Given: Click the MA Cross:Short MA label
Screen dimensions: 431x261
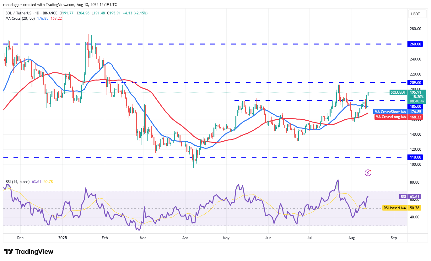Looking at the screenshot, I should tap(390, 112).
